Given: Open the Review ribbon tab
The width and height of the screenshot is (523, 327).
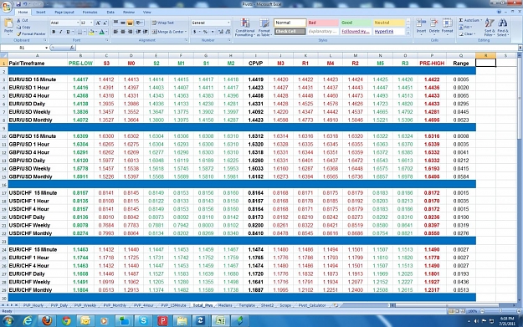Looking at the screenshot, I should click(x=128, y=12).
